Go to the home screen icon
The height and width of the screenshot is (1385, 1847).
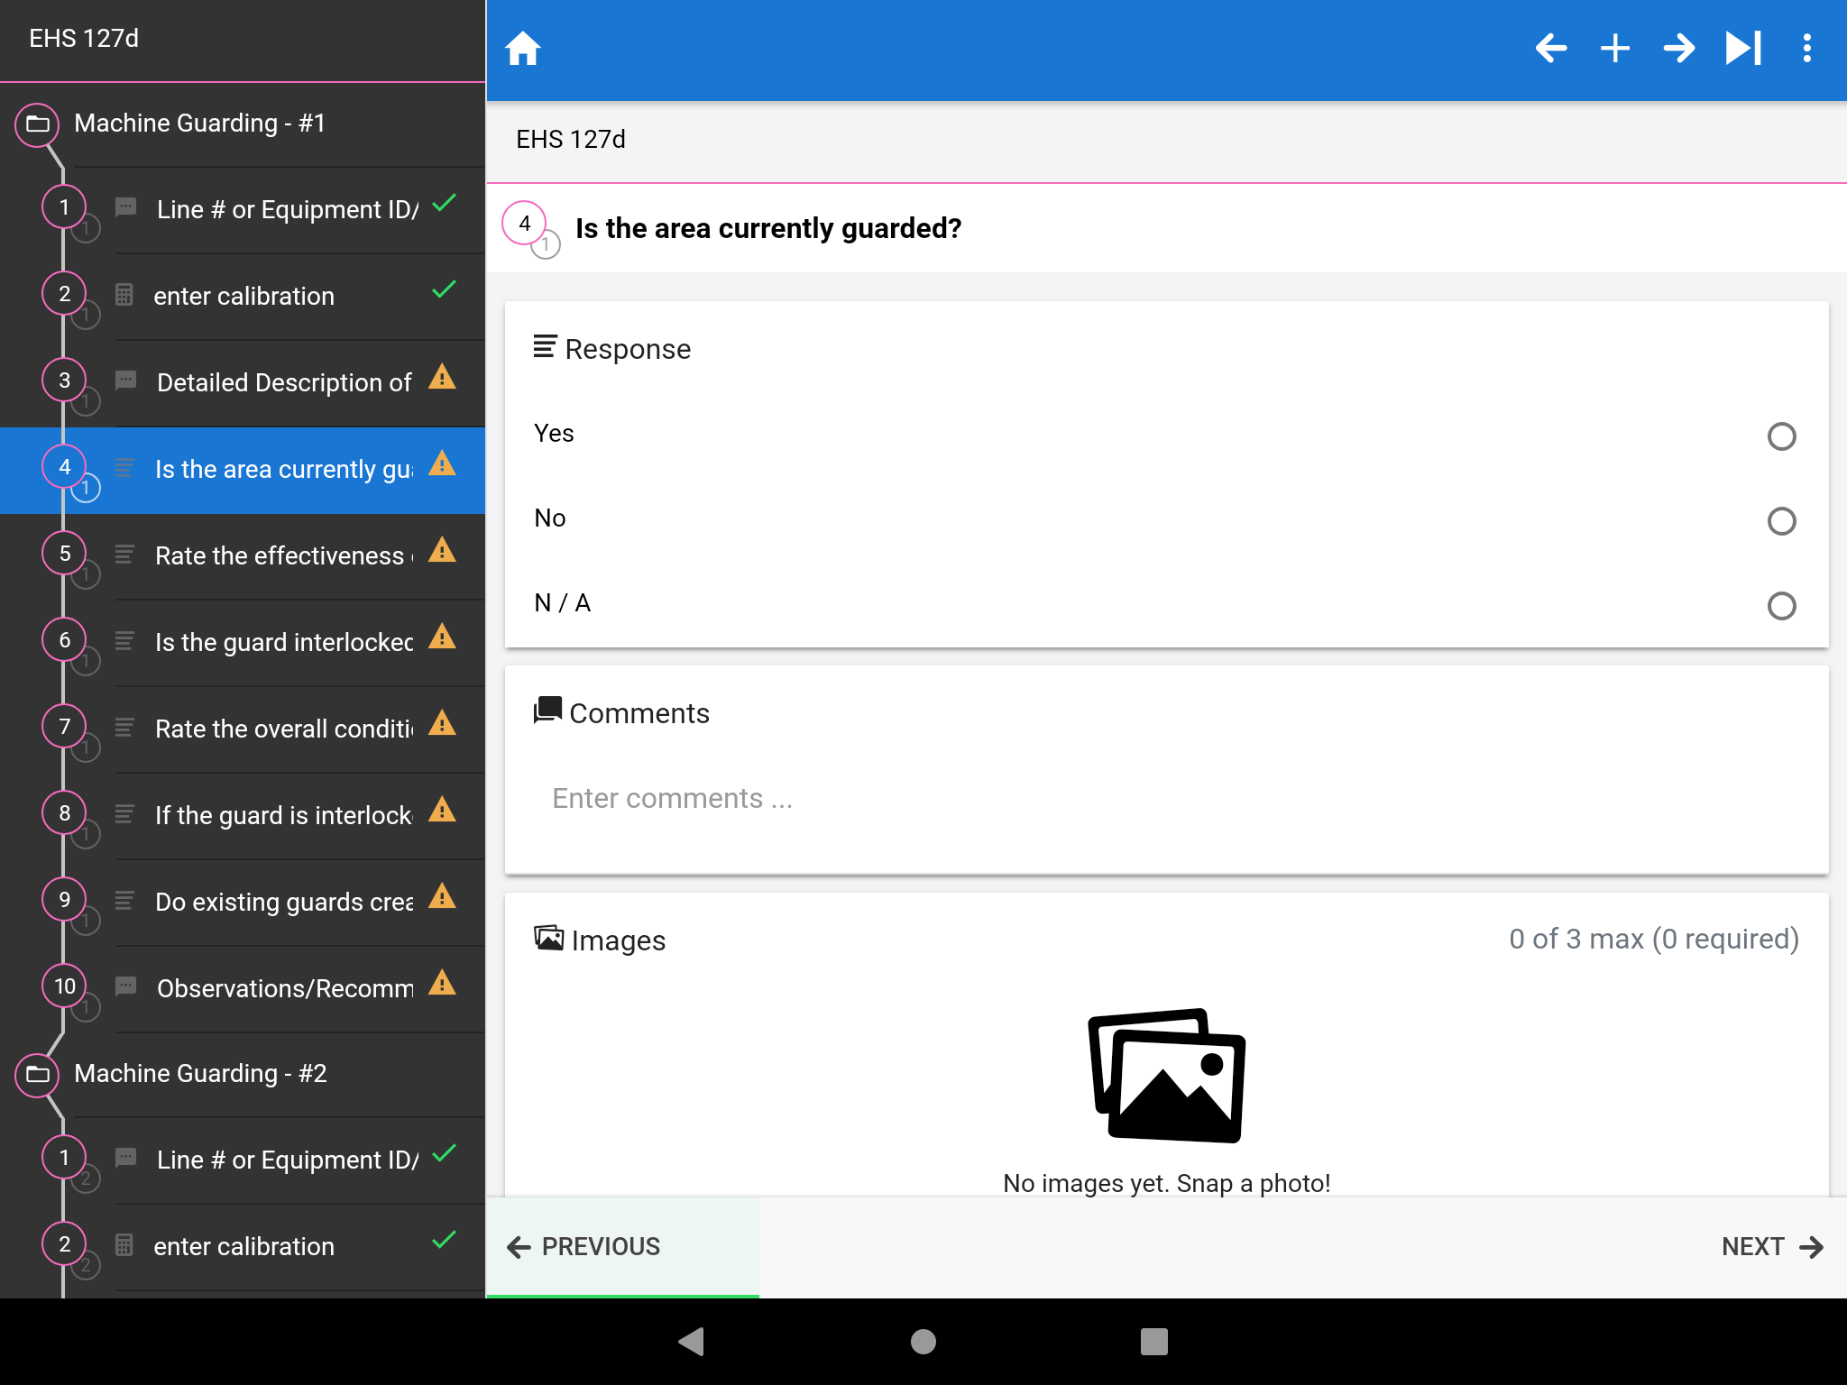(x=522, y=49)
